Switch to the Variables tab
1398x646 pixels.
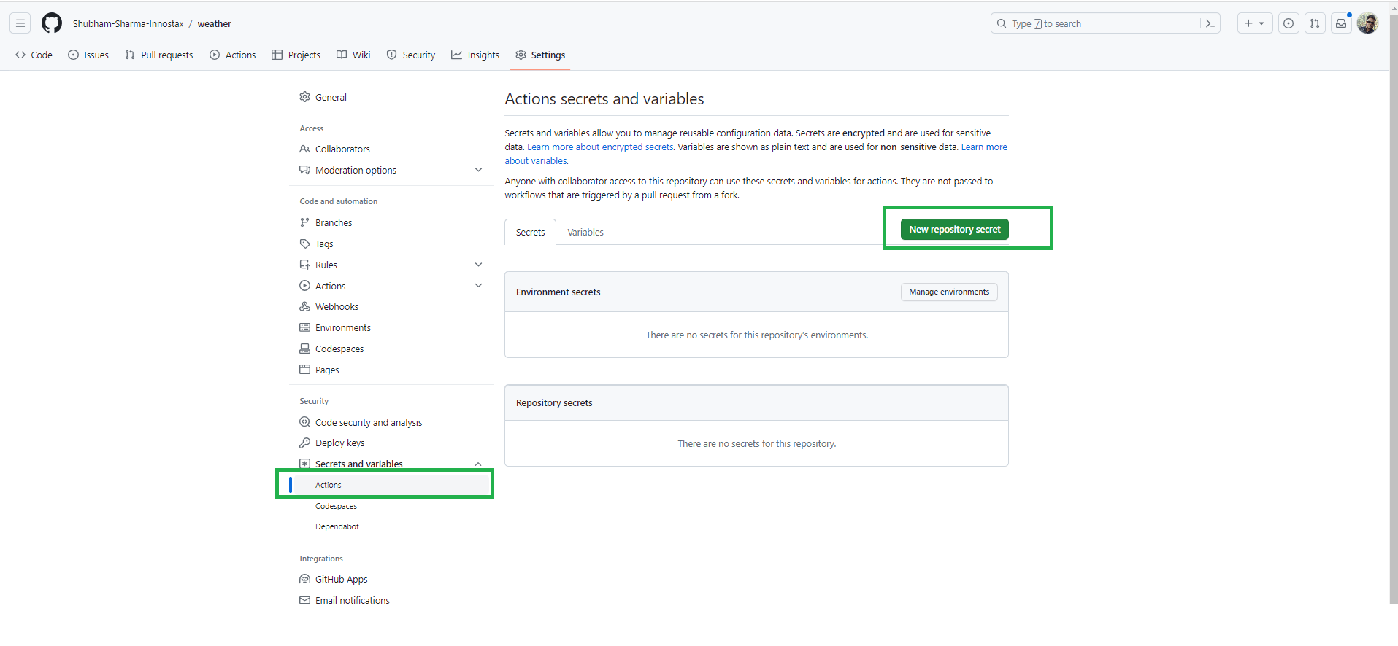coord(585,232)
